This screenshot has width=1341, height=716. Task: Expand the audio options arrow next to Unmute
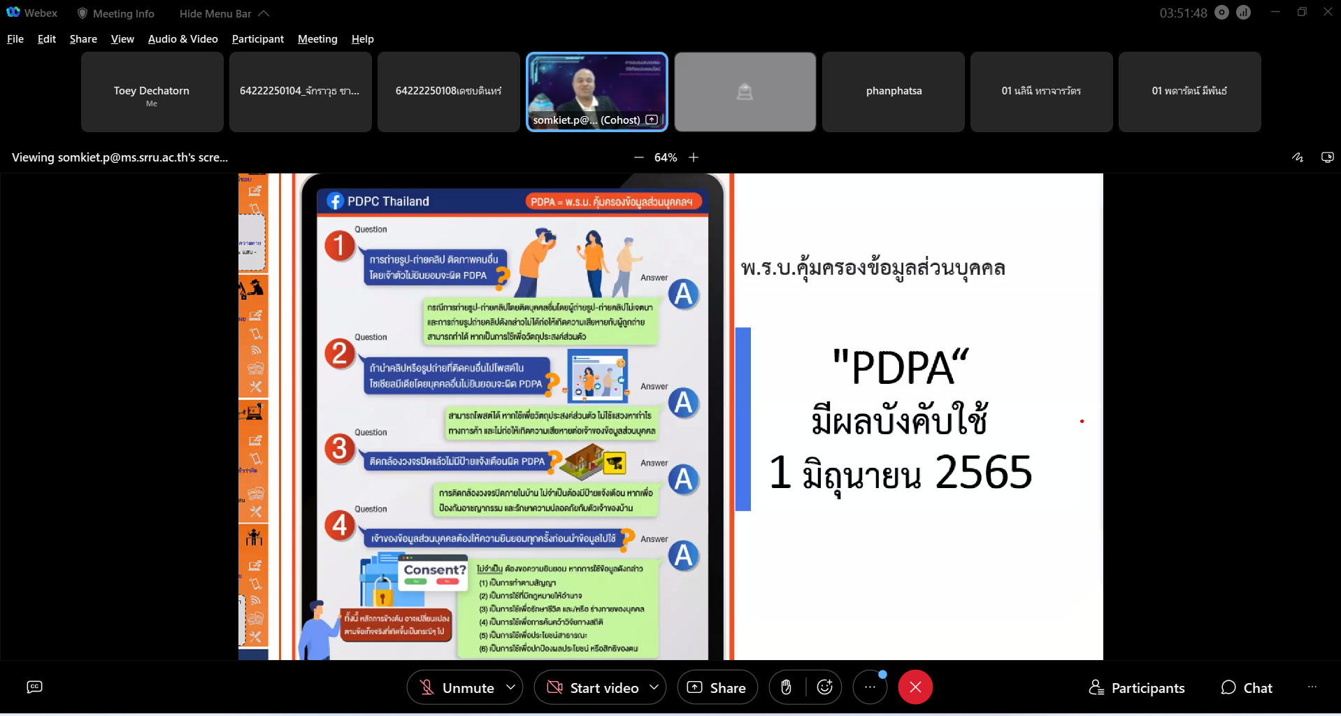511,687
